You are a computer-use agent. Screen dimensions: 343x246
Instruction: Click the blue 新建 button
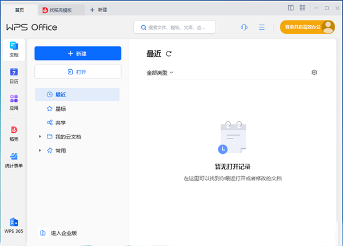point(78,53)
